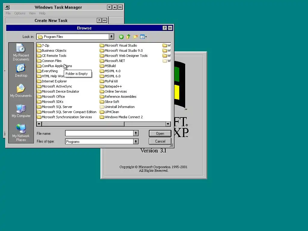
Task: Select Online Services folder
Action: click(x=113, y=91)
